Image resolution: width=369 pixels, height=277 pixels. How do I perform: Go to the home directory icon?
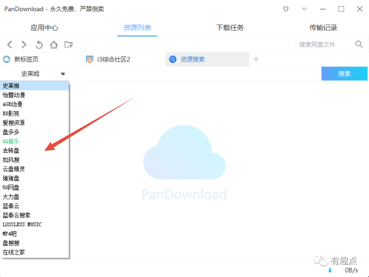click(54, 44)
